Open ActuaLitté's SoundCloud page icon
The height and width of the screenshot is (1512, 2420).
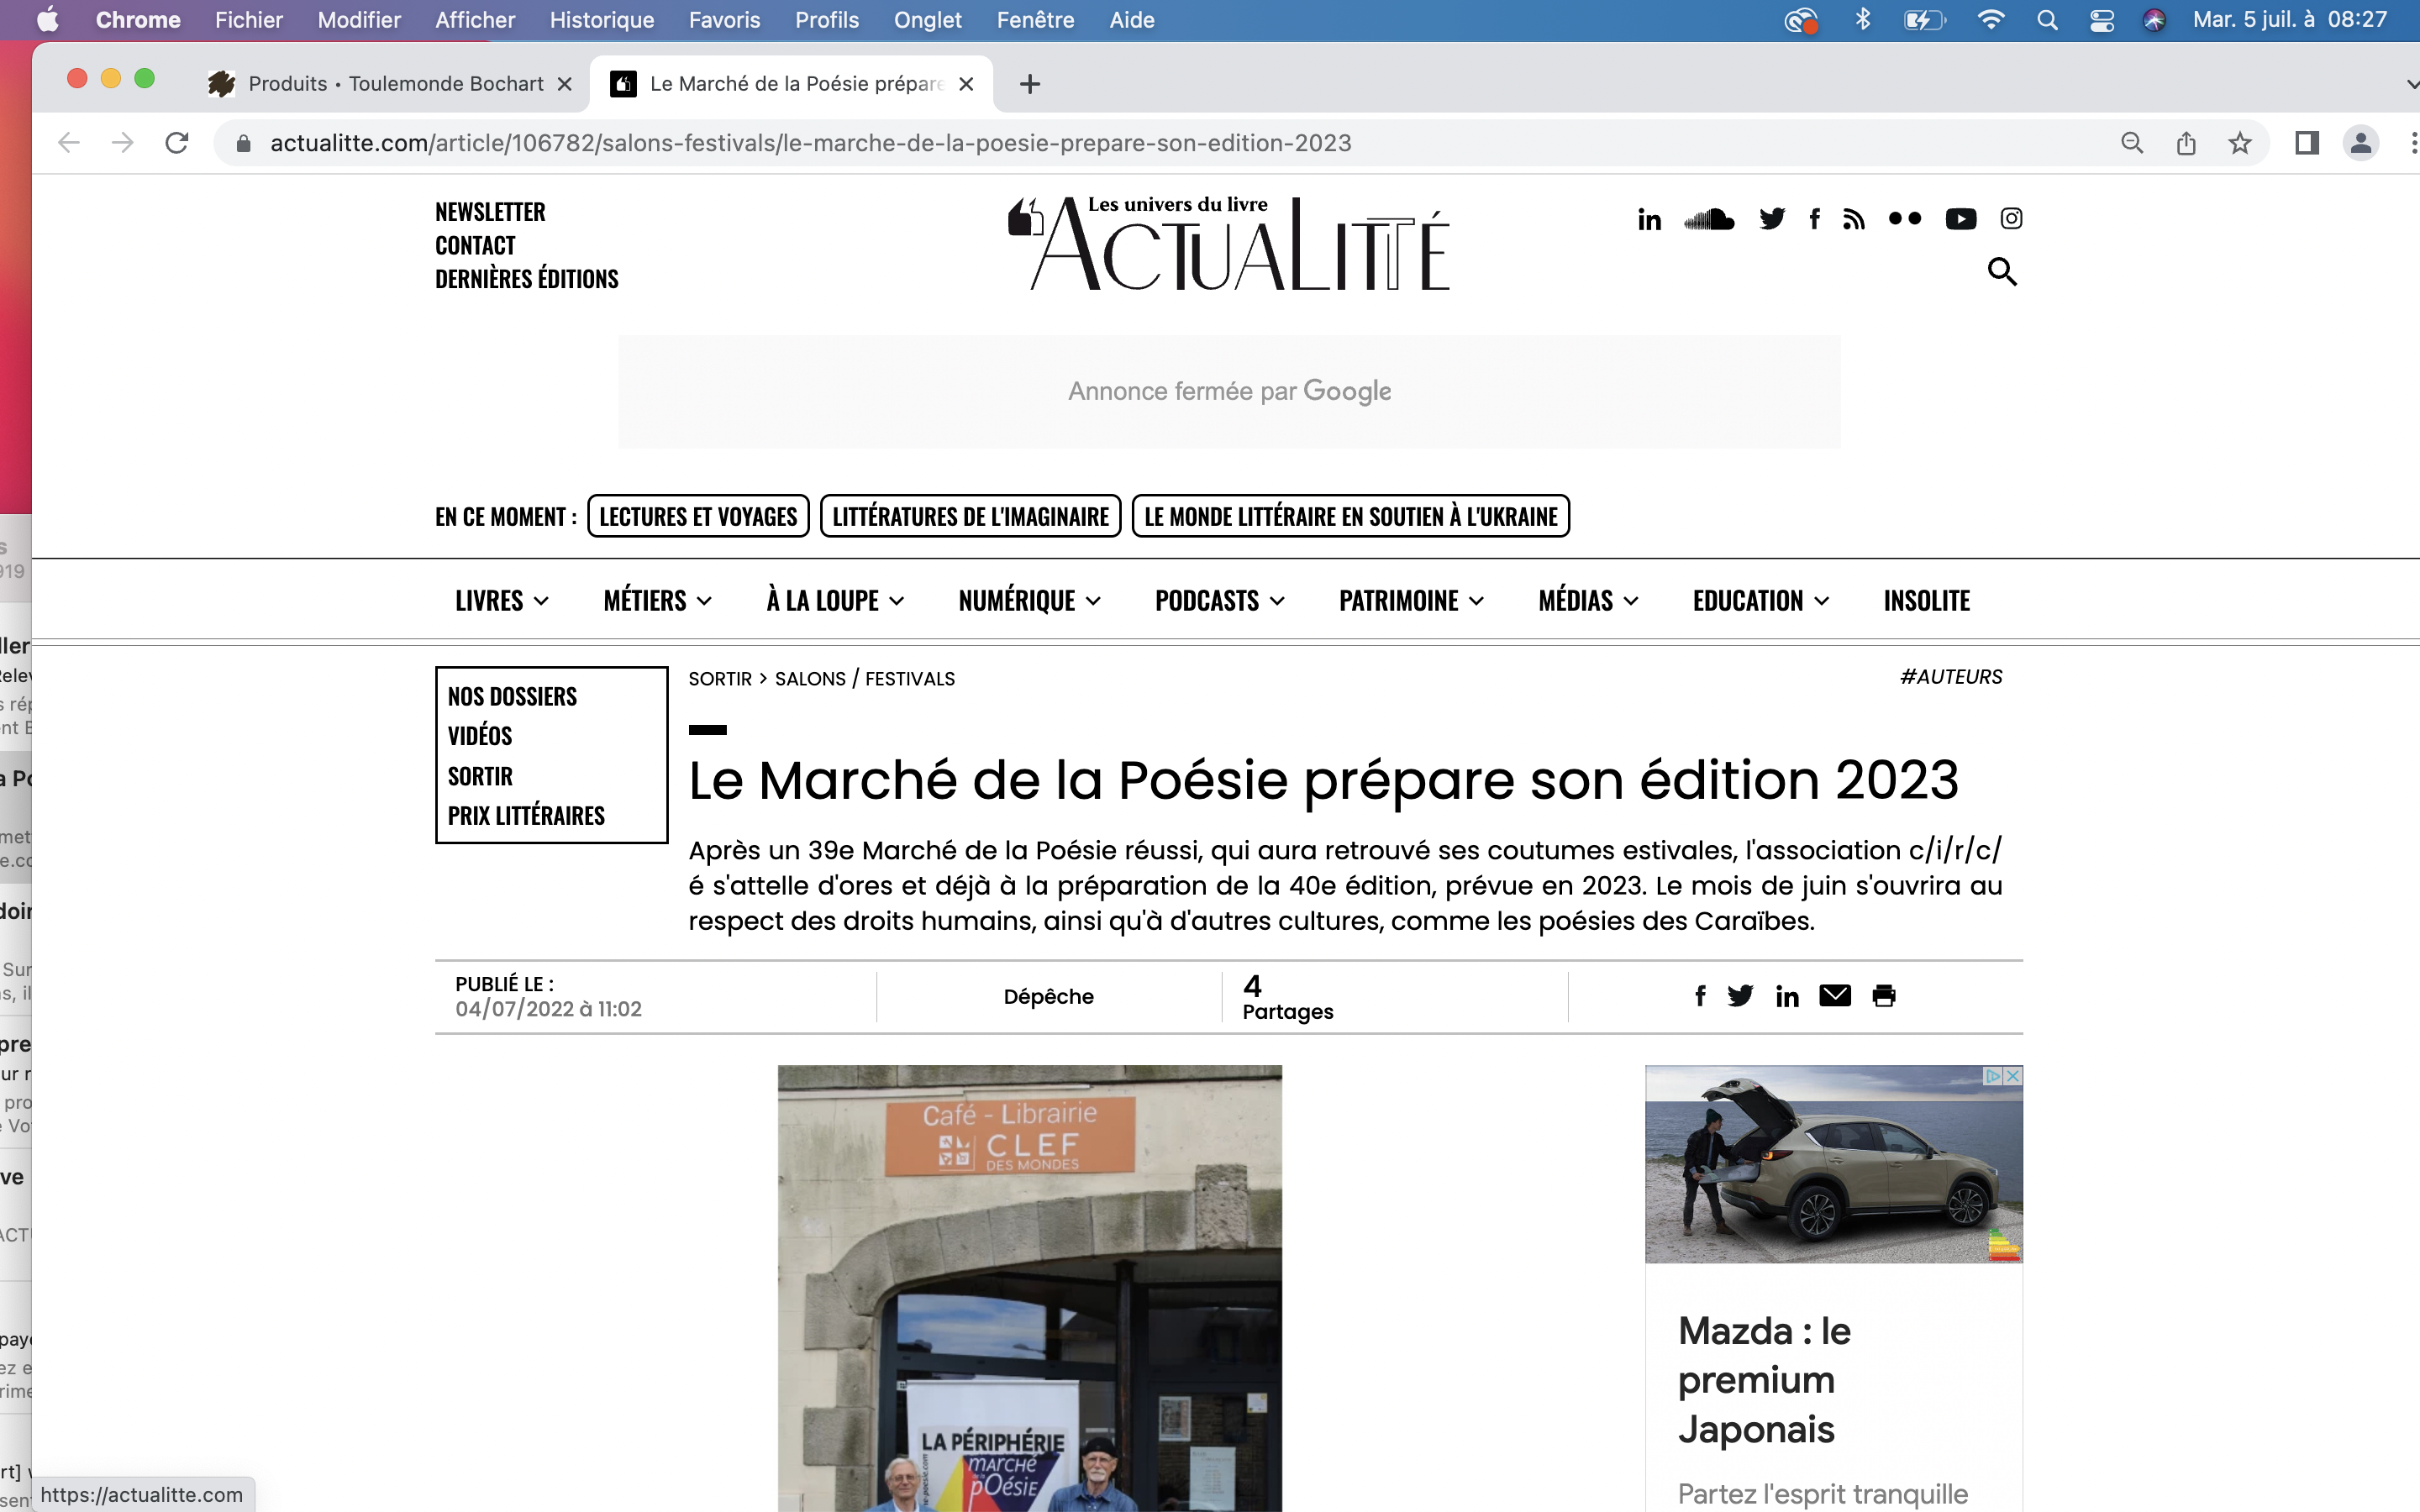1708,219
